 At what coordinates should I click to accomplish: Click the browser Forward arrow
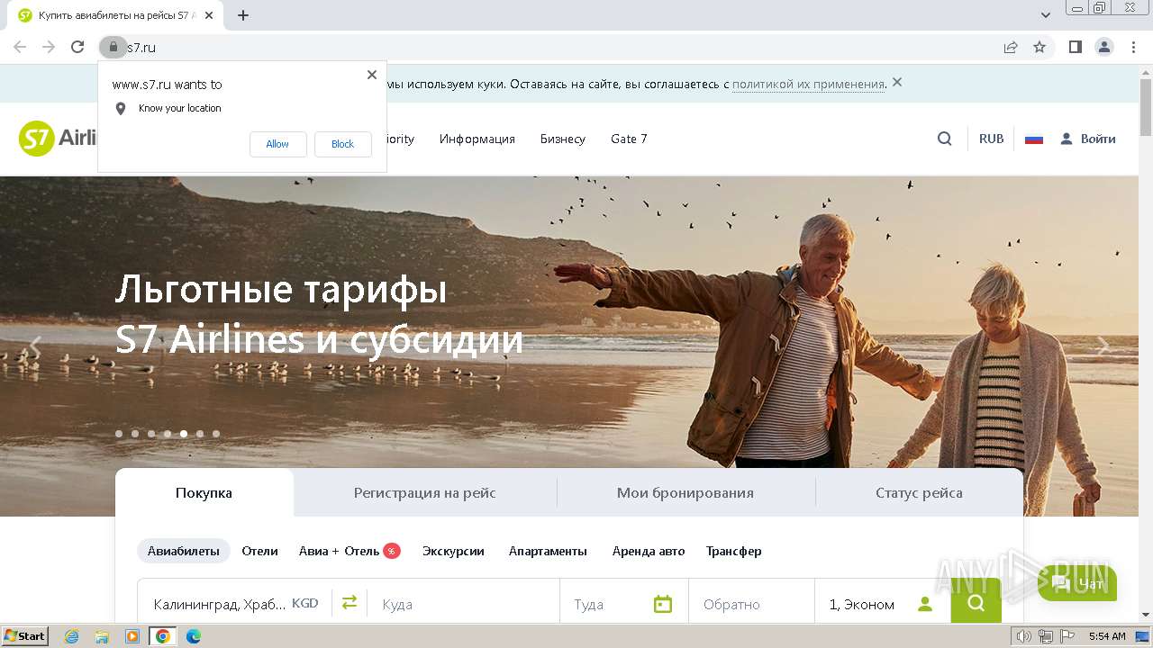pyautogui.click(x=49, y=47)
